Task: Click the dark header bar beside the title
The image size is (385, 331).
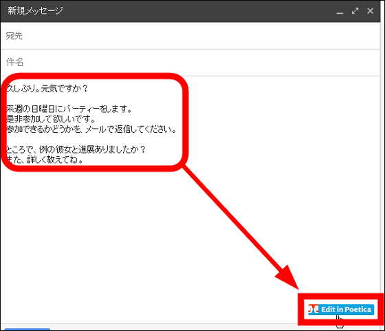Action: tap(197, 11)
